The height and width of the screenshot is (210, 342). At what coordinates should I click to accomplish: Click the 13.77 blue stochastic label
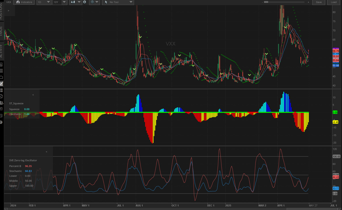click(x=336, y=189)
